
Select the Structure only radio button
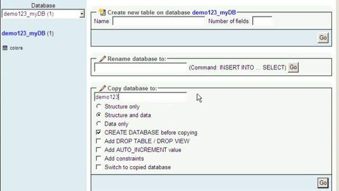coord(99,106)
